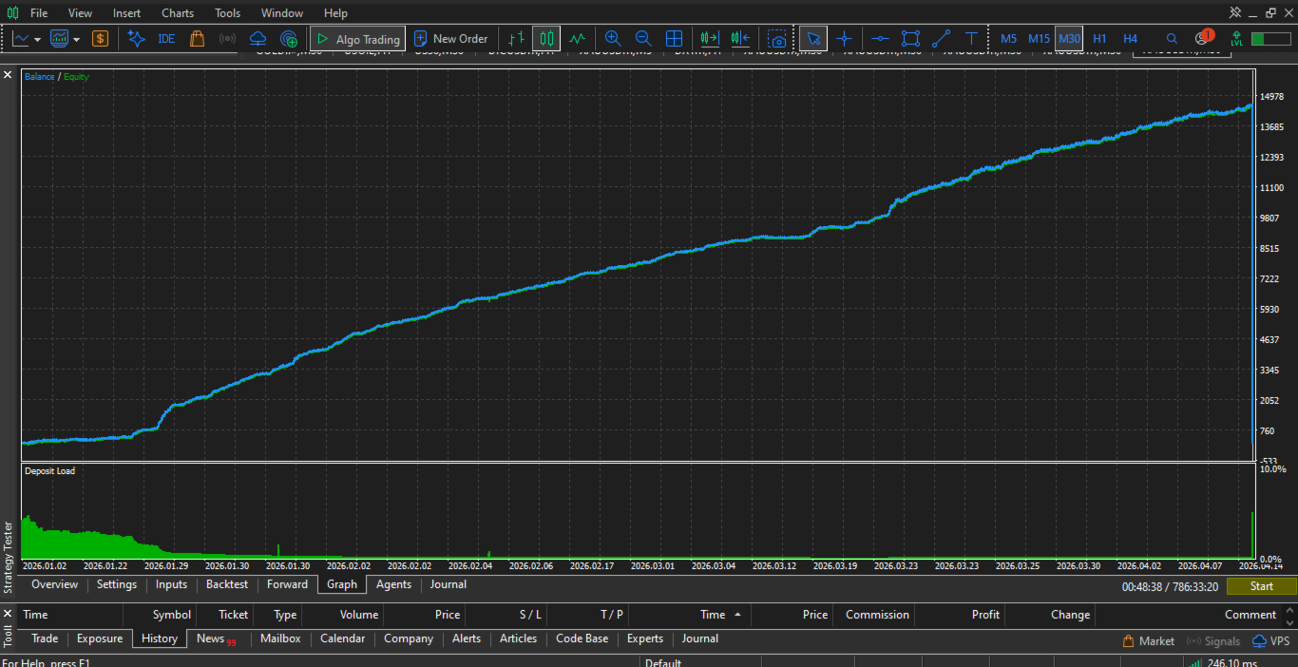This screenshot has width=1298, height=667.
Task: Open the Charts menu
Action: [178, 13]
